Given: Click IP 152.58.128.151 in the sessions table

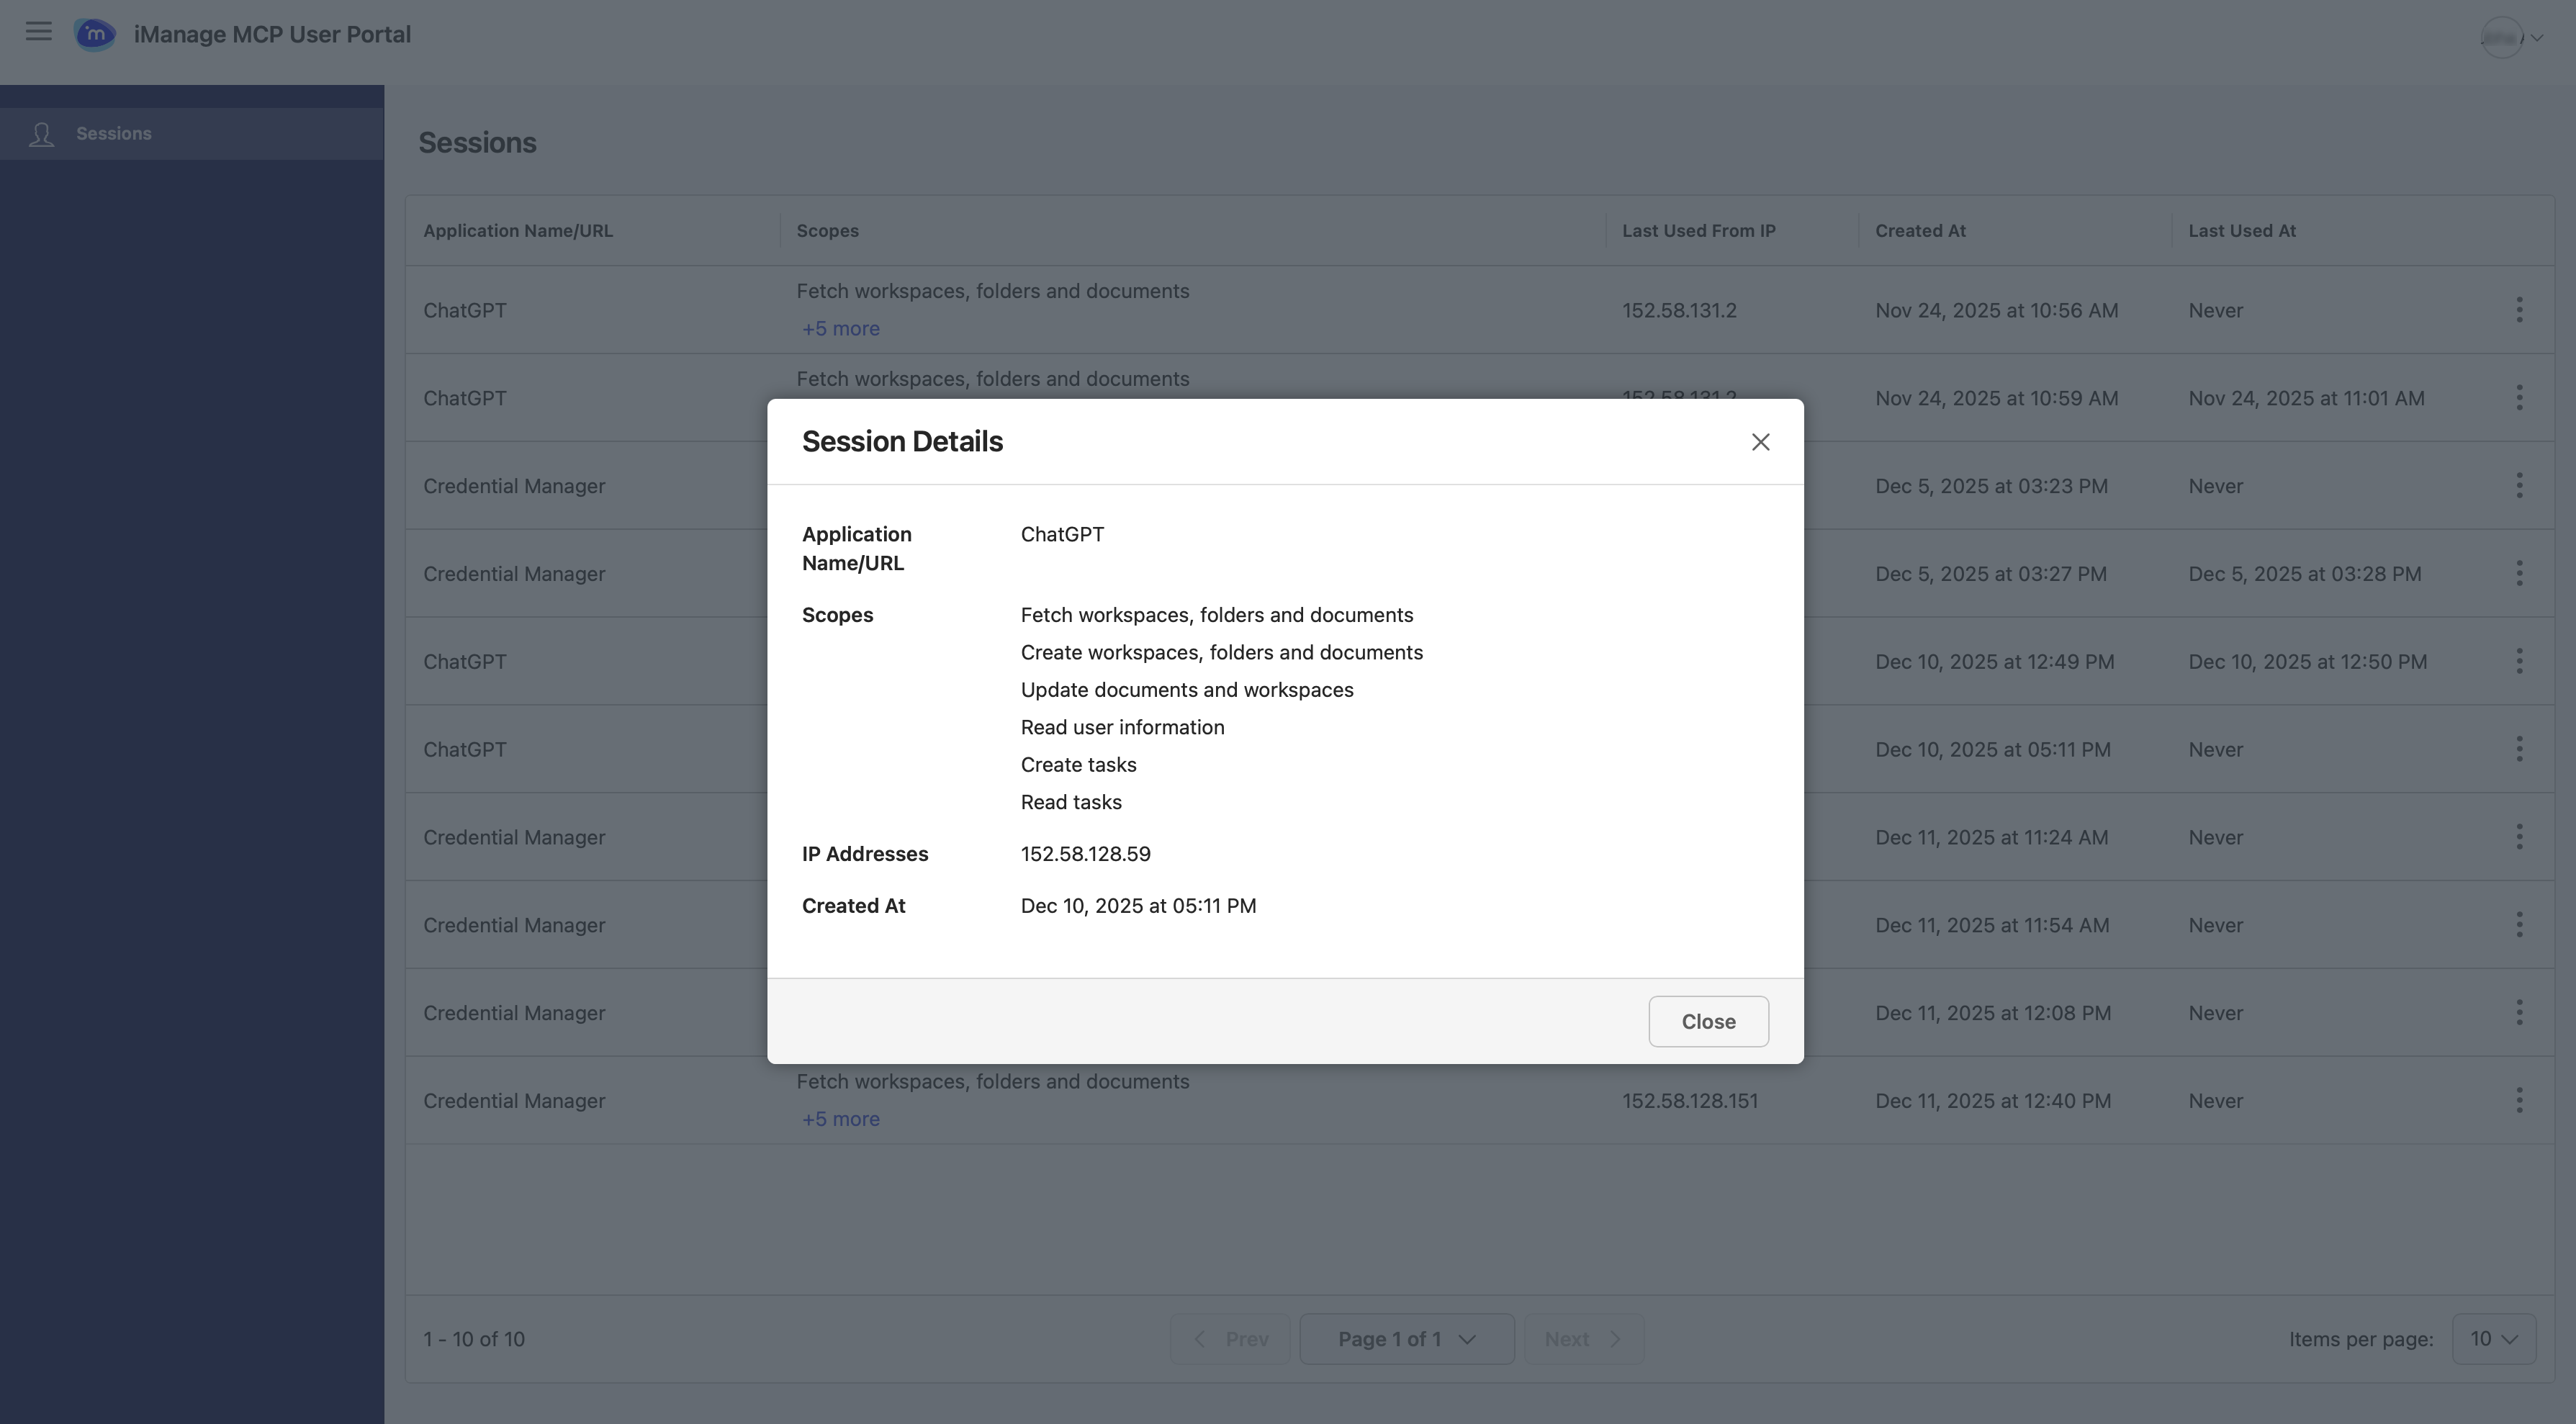Looking at the screenshot, I should click(x=1689, y=1101).
